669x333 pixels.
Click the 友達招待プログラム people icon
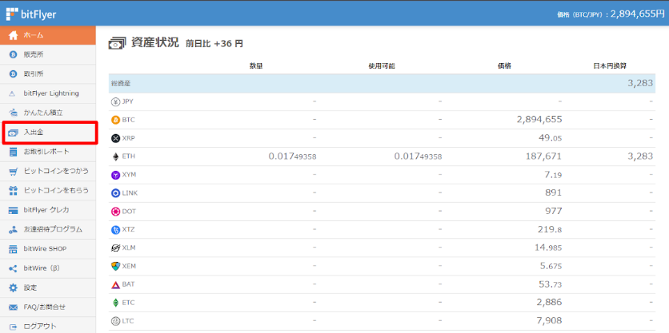click(x=14, y=229)
